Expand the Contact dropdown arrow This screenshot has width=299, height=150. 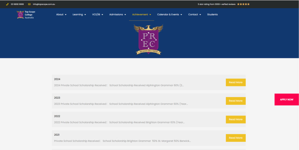pyautogui.click(x=200, y=15)
